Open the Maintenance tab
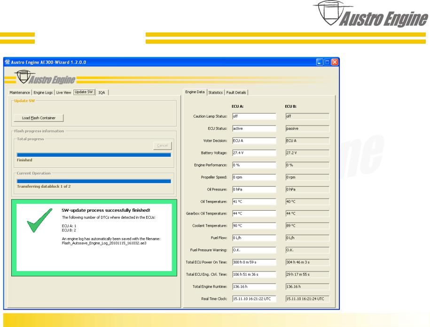430x327 pixels. click(x=20, y=93)
